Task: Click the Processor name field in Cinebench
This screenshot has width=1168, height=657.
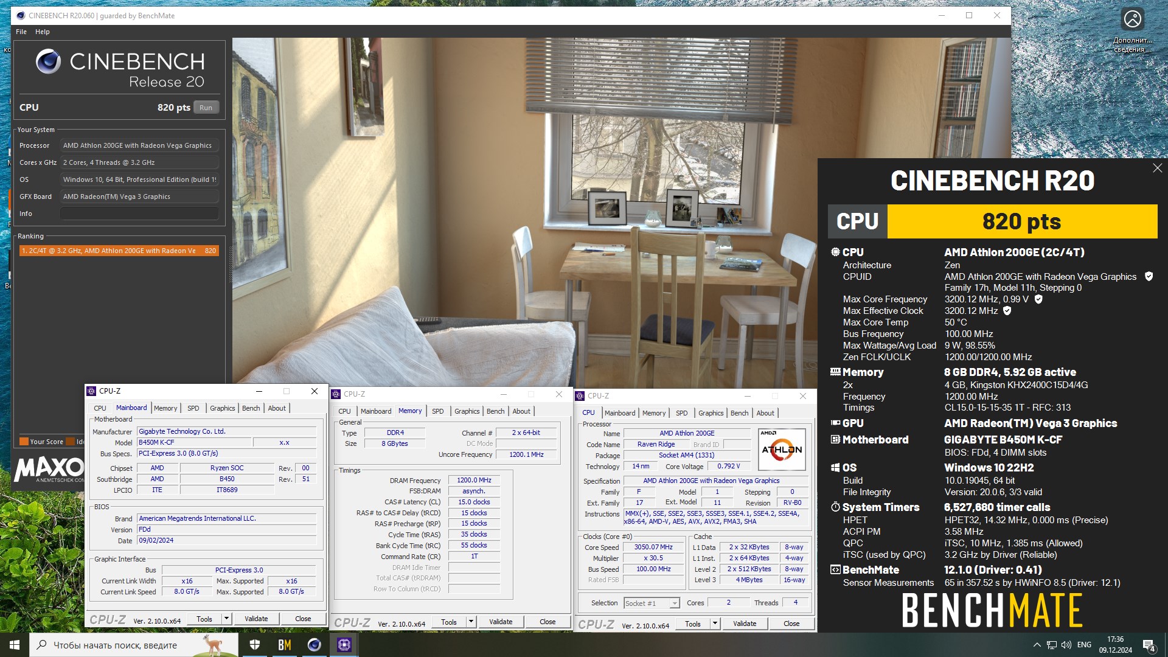Action: pyautogui.click(x=139, y=145)
